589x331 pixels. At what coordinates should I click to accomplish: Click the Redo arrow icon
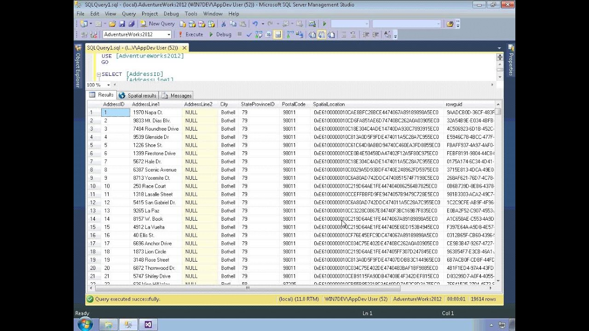270,24
